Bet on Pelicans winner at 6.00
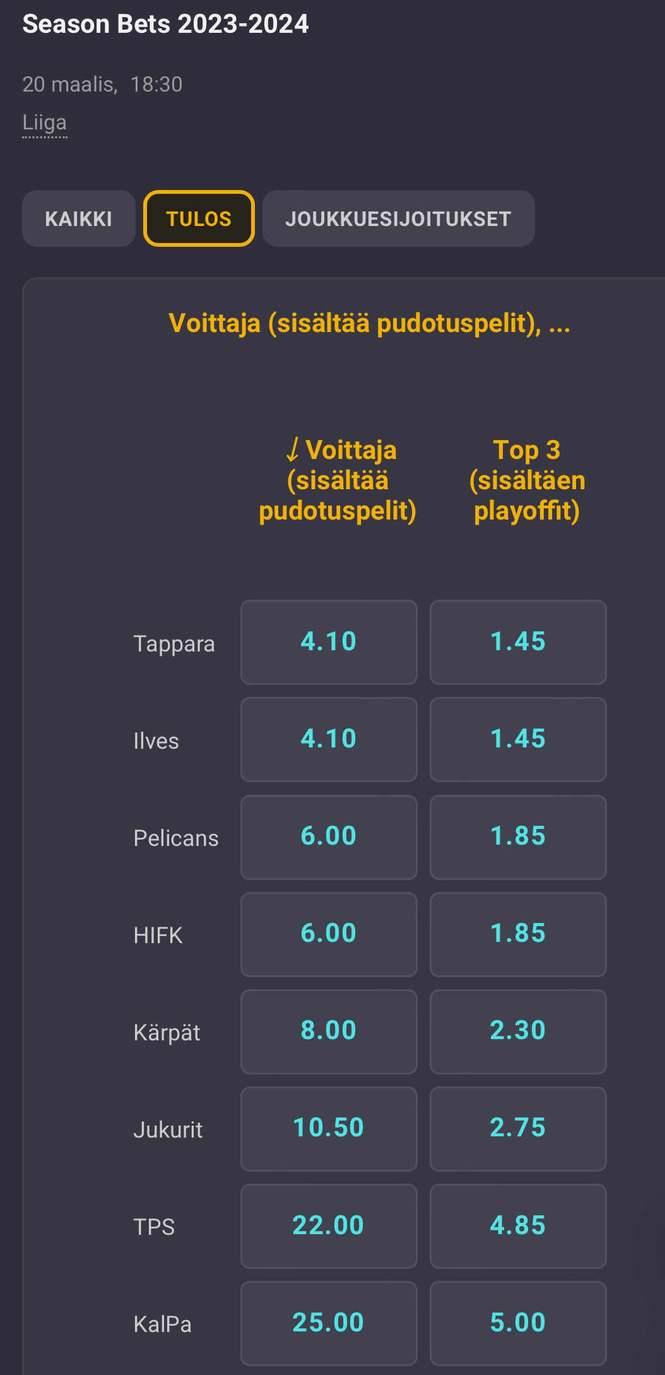 point(329,836)
